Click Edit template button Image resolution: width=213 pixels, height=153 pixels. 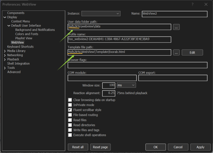[192, 53]
